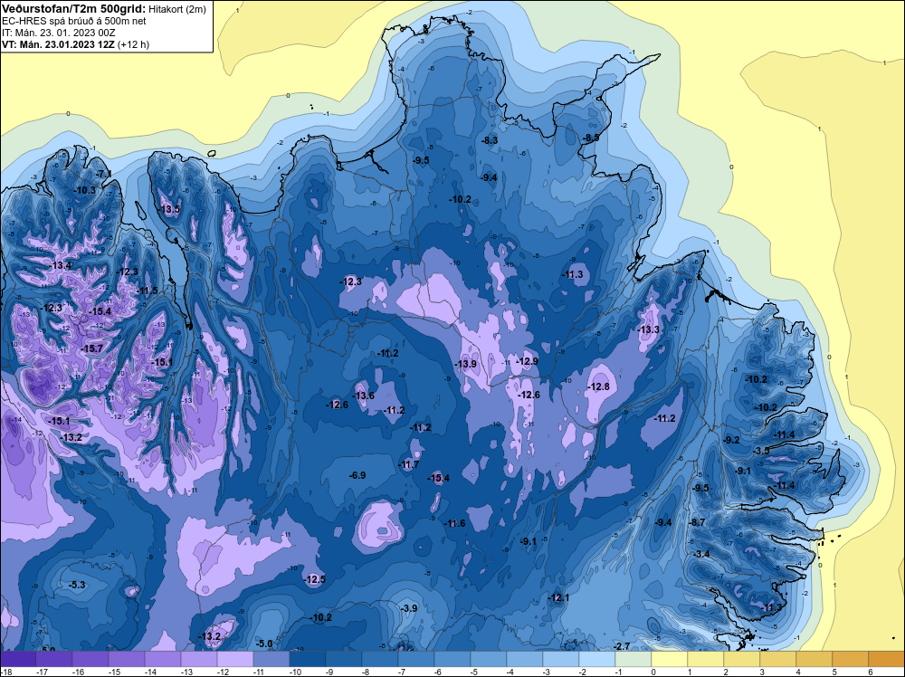Click the temperature value "-3.5"
Screen dimensions: 905x677
(x=762, y=451)
